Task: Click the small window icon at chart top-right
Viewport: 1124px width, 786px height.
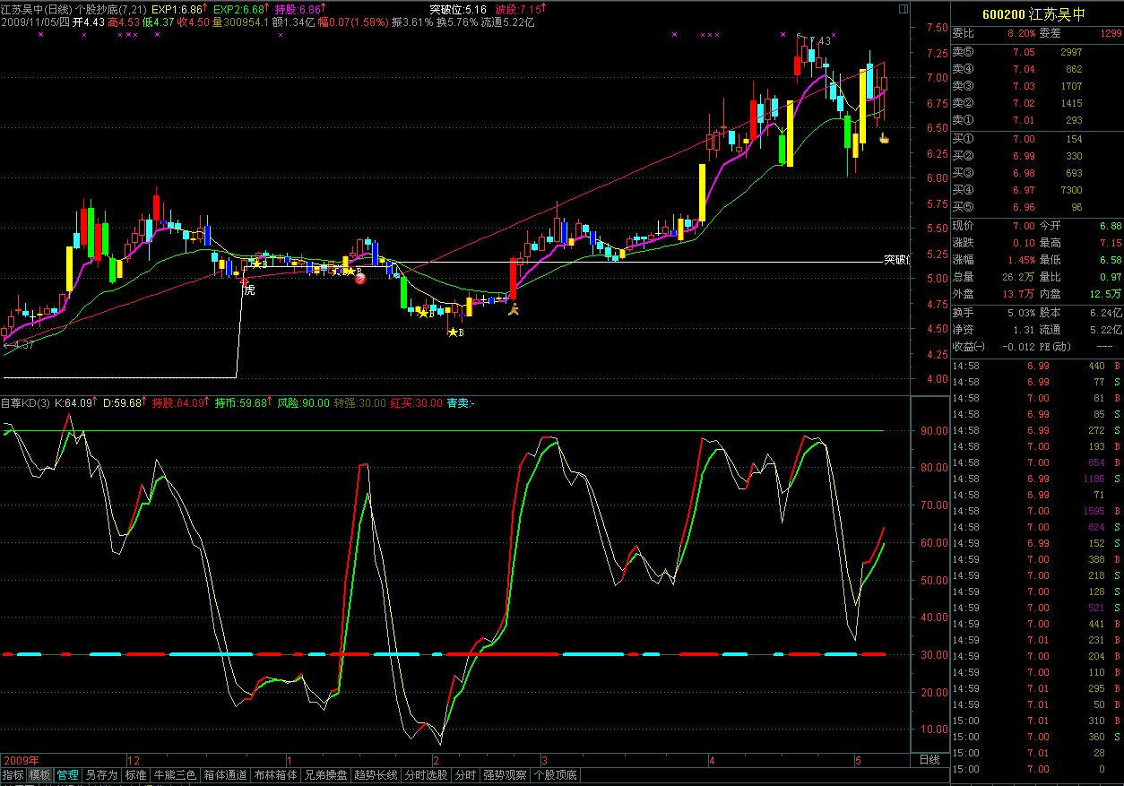Action: (x=903, y=10)
